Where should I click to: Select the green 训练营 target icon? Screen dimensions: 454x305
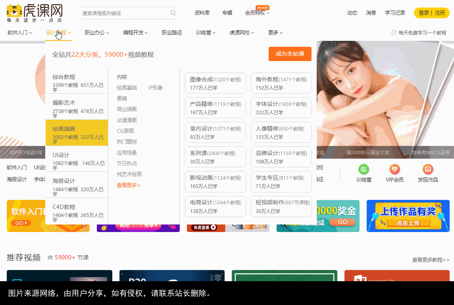point(364,169)
